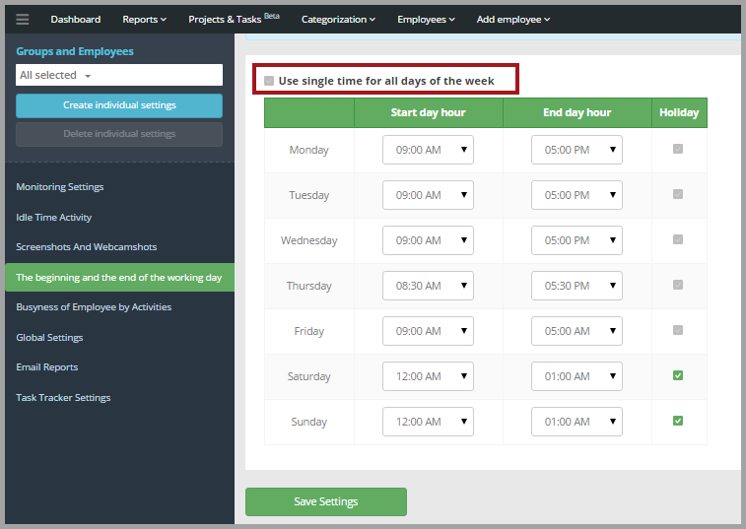Expand the Categorization menu
The width and height of the screenshot is (746, 529).
click(x=338, y=19)
